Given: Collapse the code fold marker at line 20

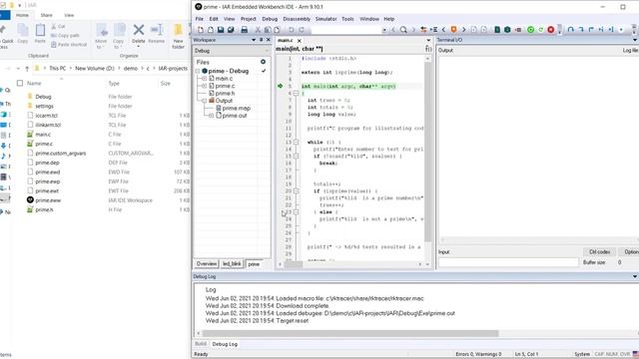Looking at the screenshot, I should (296, 190).
